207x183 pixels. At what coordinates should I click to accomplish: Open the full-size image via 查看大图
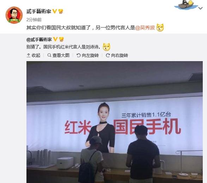click(x=59, y=55)
